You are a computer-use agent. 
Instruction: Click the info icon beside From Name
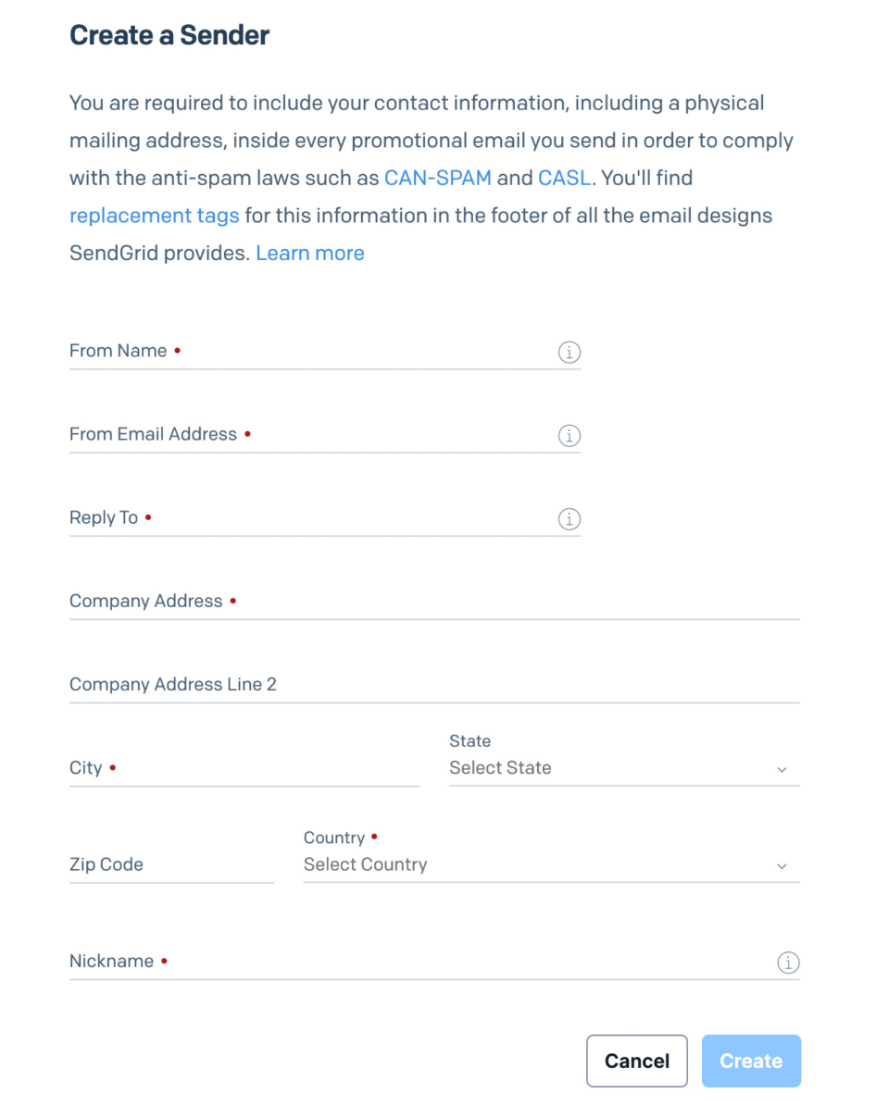569,352
